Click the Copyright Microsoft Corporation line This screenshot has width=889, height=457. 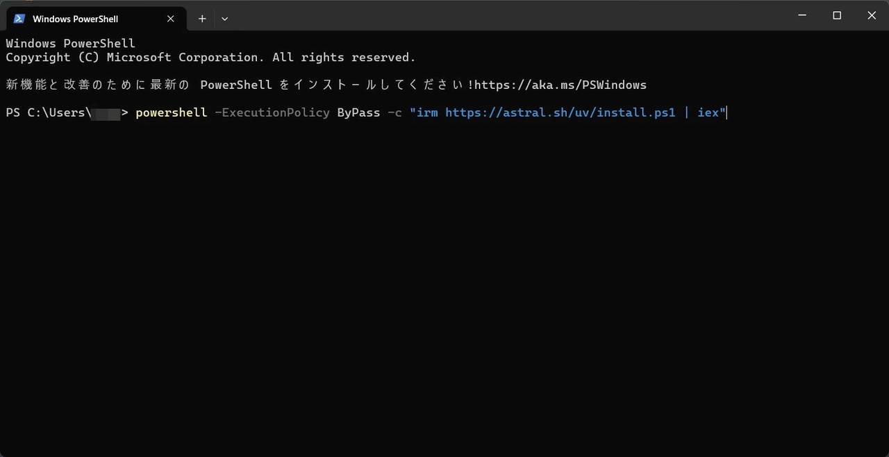click(210, 58)
